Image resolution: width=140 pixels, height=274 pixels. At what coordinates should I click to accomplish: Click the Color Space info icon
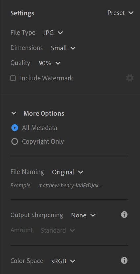[x=124, y=260]
